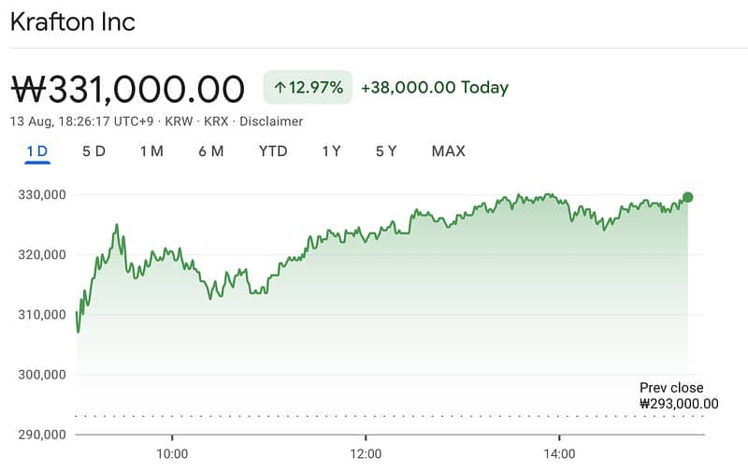The width and height of the screenshot is (748, 471).
Task: Click the Prev close ₩293,000.00 label
Action: click(x=679, y=395)
